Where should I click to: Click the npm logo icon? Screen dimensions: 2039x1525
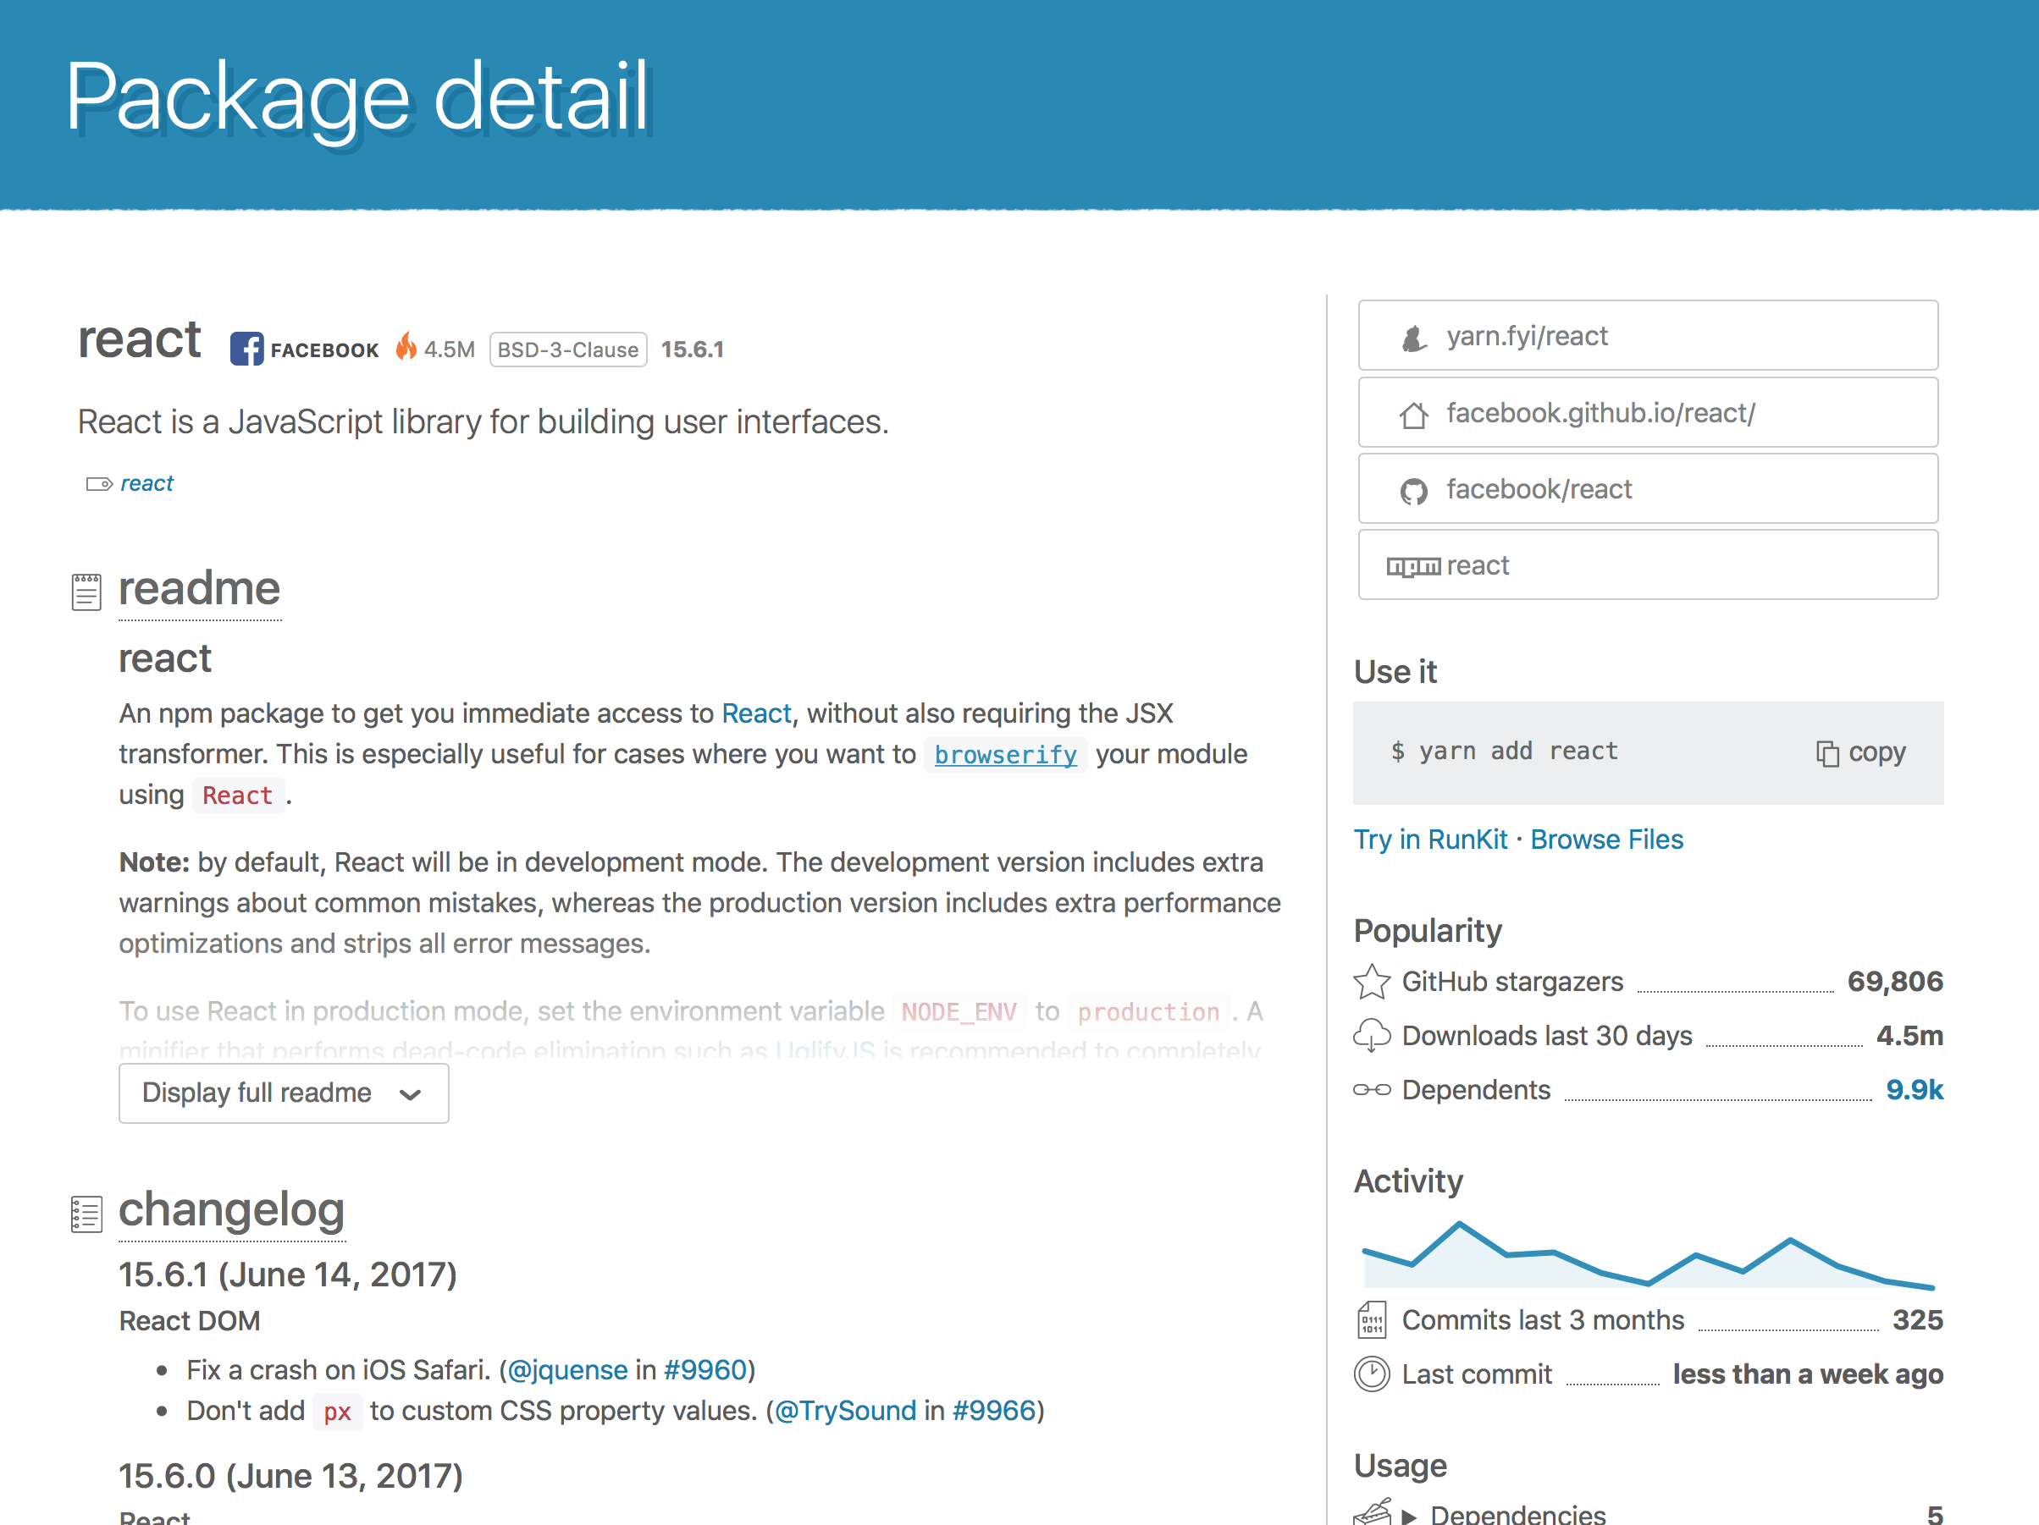1413,564
